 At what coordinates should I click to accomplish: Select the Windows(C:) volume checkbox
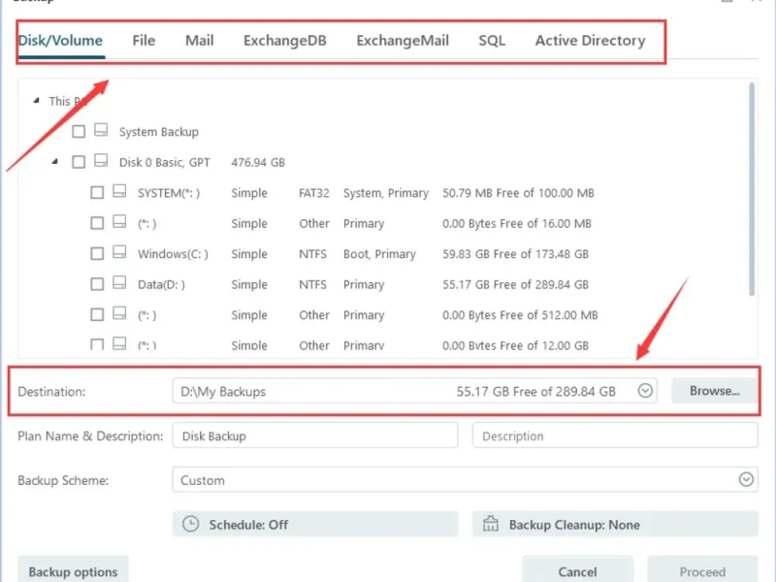[98, 254]
